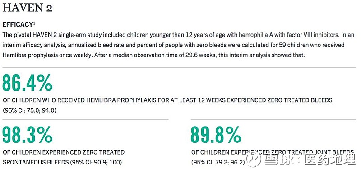Click the zero treated bleeds description line
Image resolution: width=361 pixels, height=169 pixels.
coord(167,100)
